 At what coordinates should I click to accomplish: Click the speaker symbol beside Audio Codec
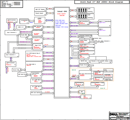pyautogui.click(x=95, y=42)
